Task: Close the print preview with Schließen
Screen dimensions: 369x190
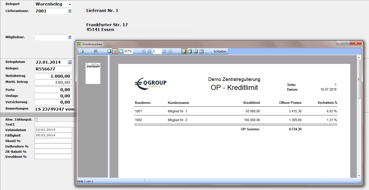Action: tap(220, 51)
